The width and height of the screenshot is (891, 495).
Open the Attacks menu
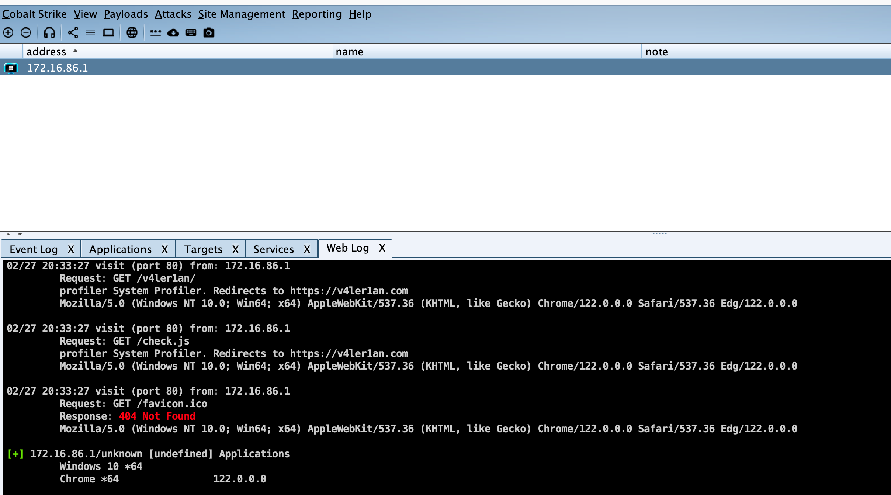[x=173, y=14]
